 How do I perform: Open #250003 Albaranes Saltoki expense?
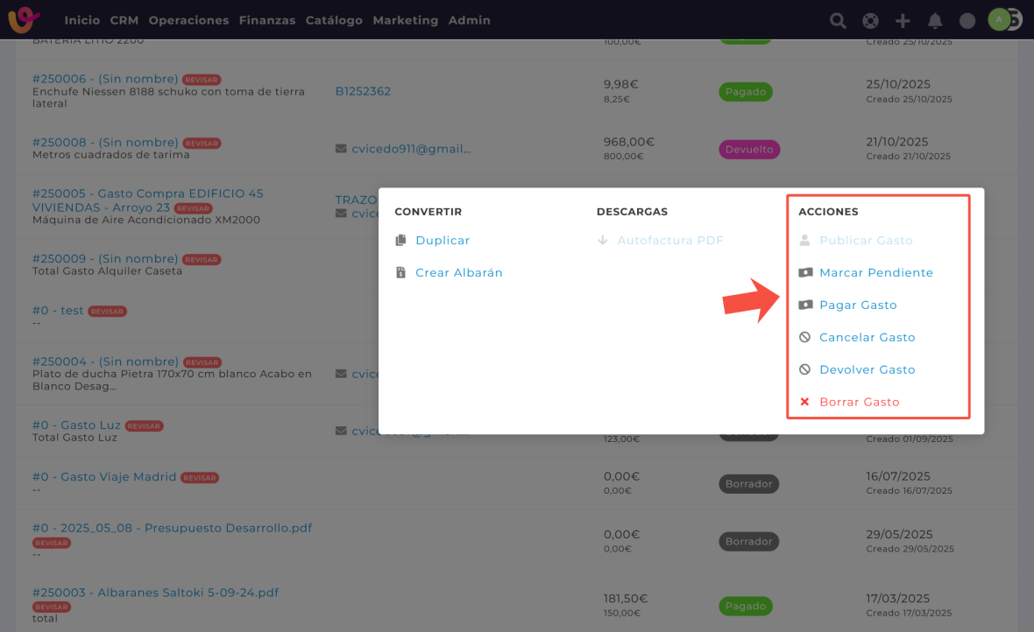[155, 593]
